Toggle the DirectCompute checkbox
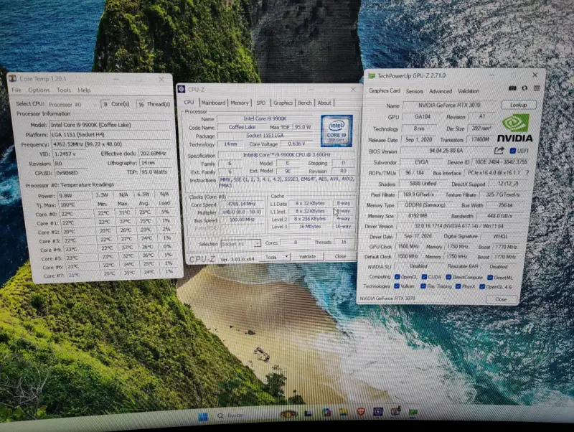This screenshot has height=432, width=574. (448, 277)
